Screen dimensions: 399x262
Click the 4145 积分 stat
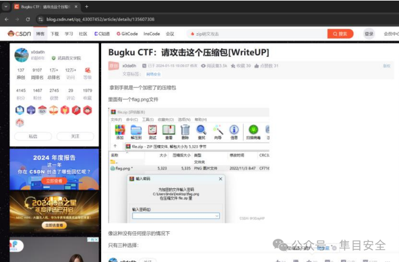21,94
